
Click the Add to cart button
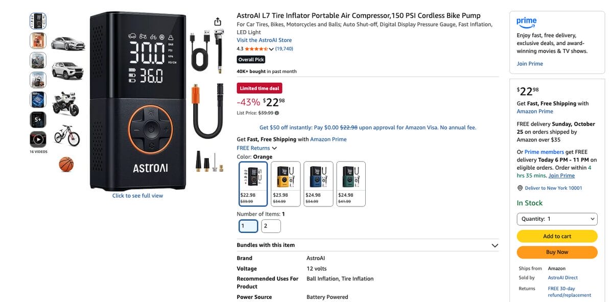tap(557, 236)
